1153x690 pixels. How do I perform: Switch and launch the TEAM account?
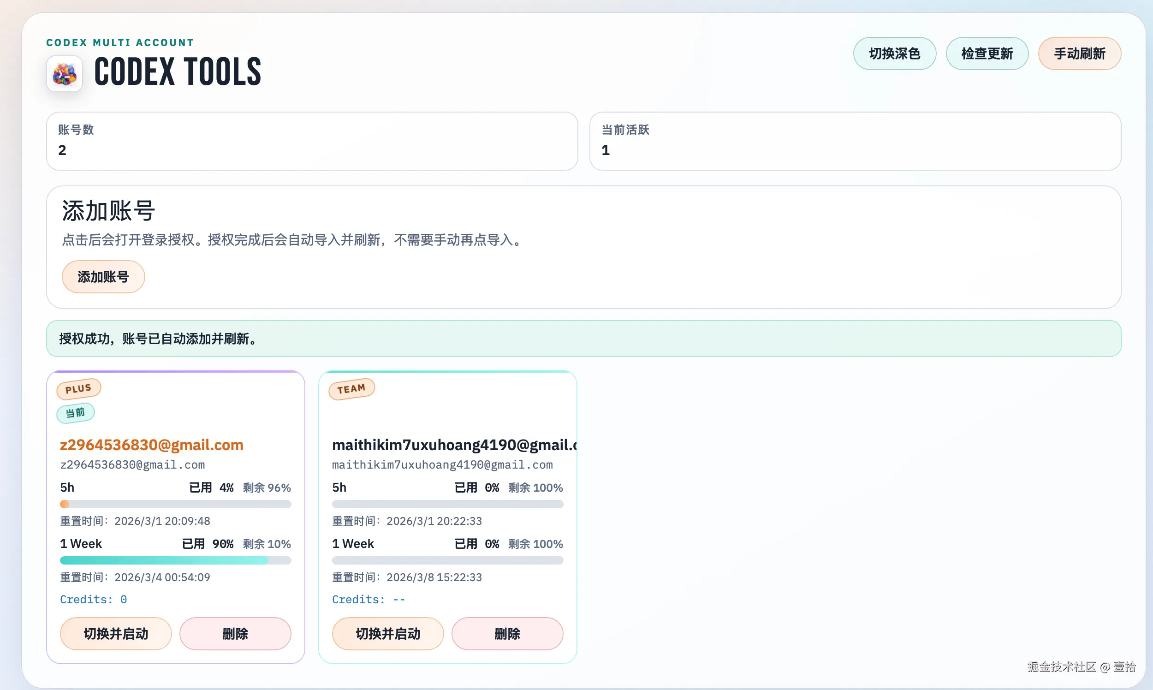[x=388, y=633]
